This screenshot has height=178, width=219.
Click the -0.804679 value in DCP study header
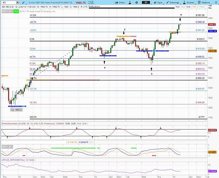point(83,142)
